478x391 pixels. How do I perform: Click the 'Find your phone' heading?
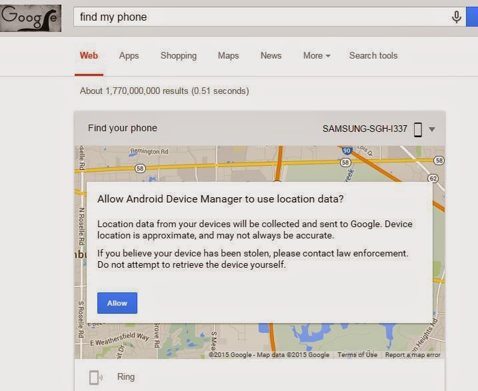click(x=123, y=128)
